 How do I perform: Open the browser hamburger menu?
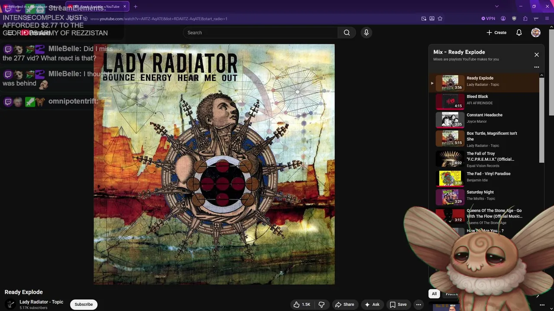coord(548,19)
